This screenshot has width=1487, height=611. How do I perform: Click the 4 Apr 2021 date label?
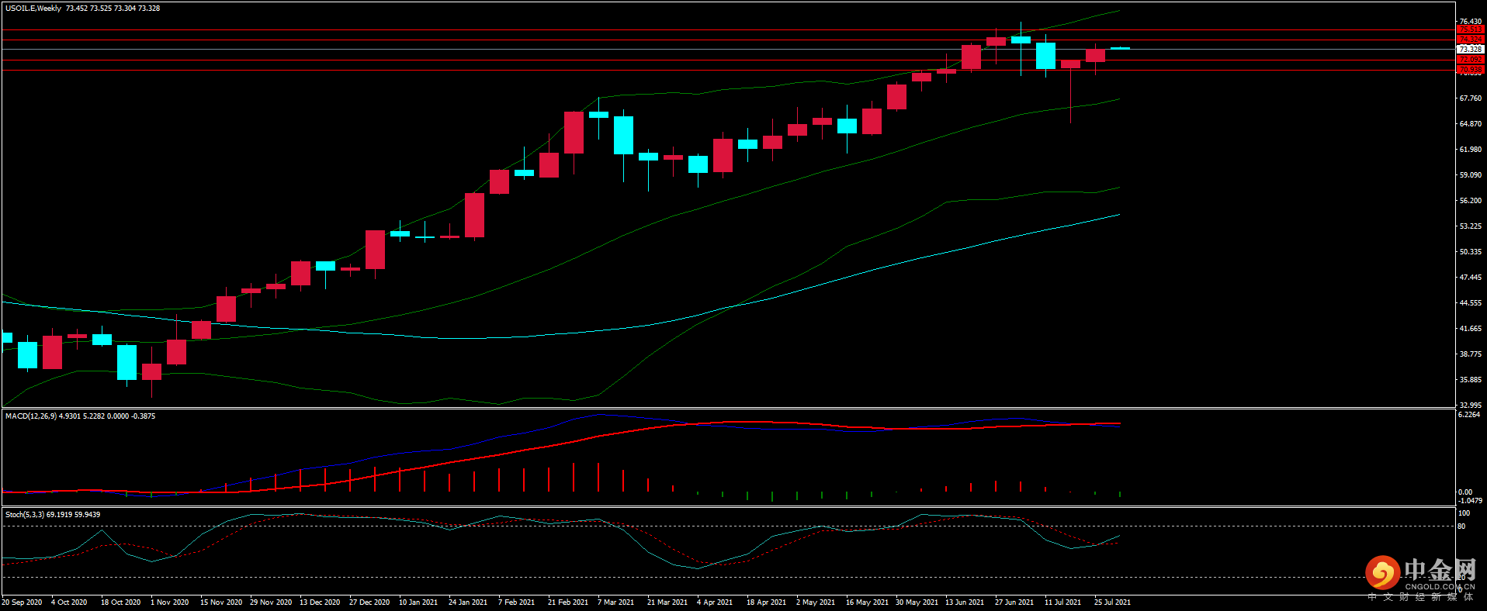715,602
